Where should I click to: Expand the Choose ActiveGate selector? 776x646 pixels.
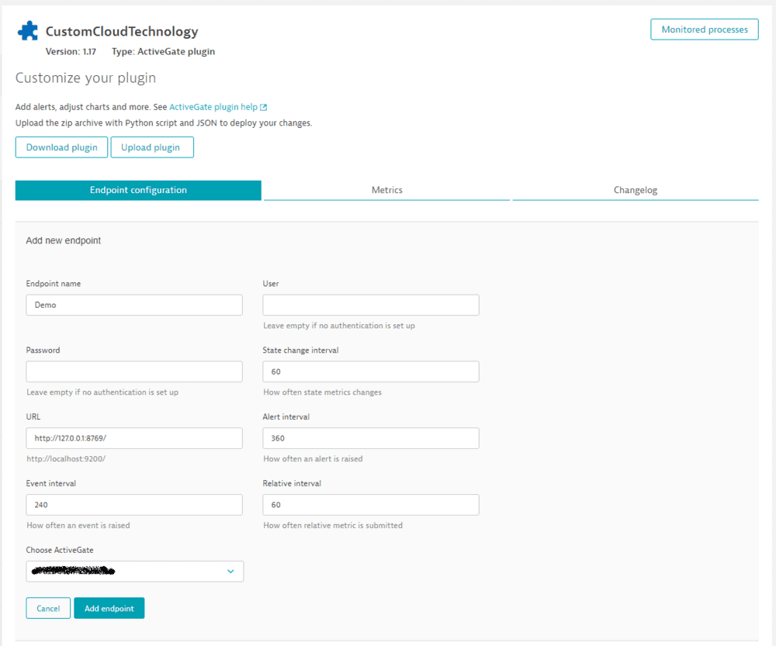pyautogui.click(x=134, y=570)
